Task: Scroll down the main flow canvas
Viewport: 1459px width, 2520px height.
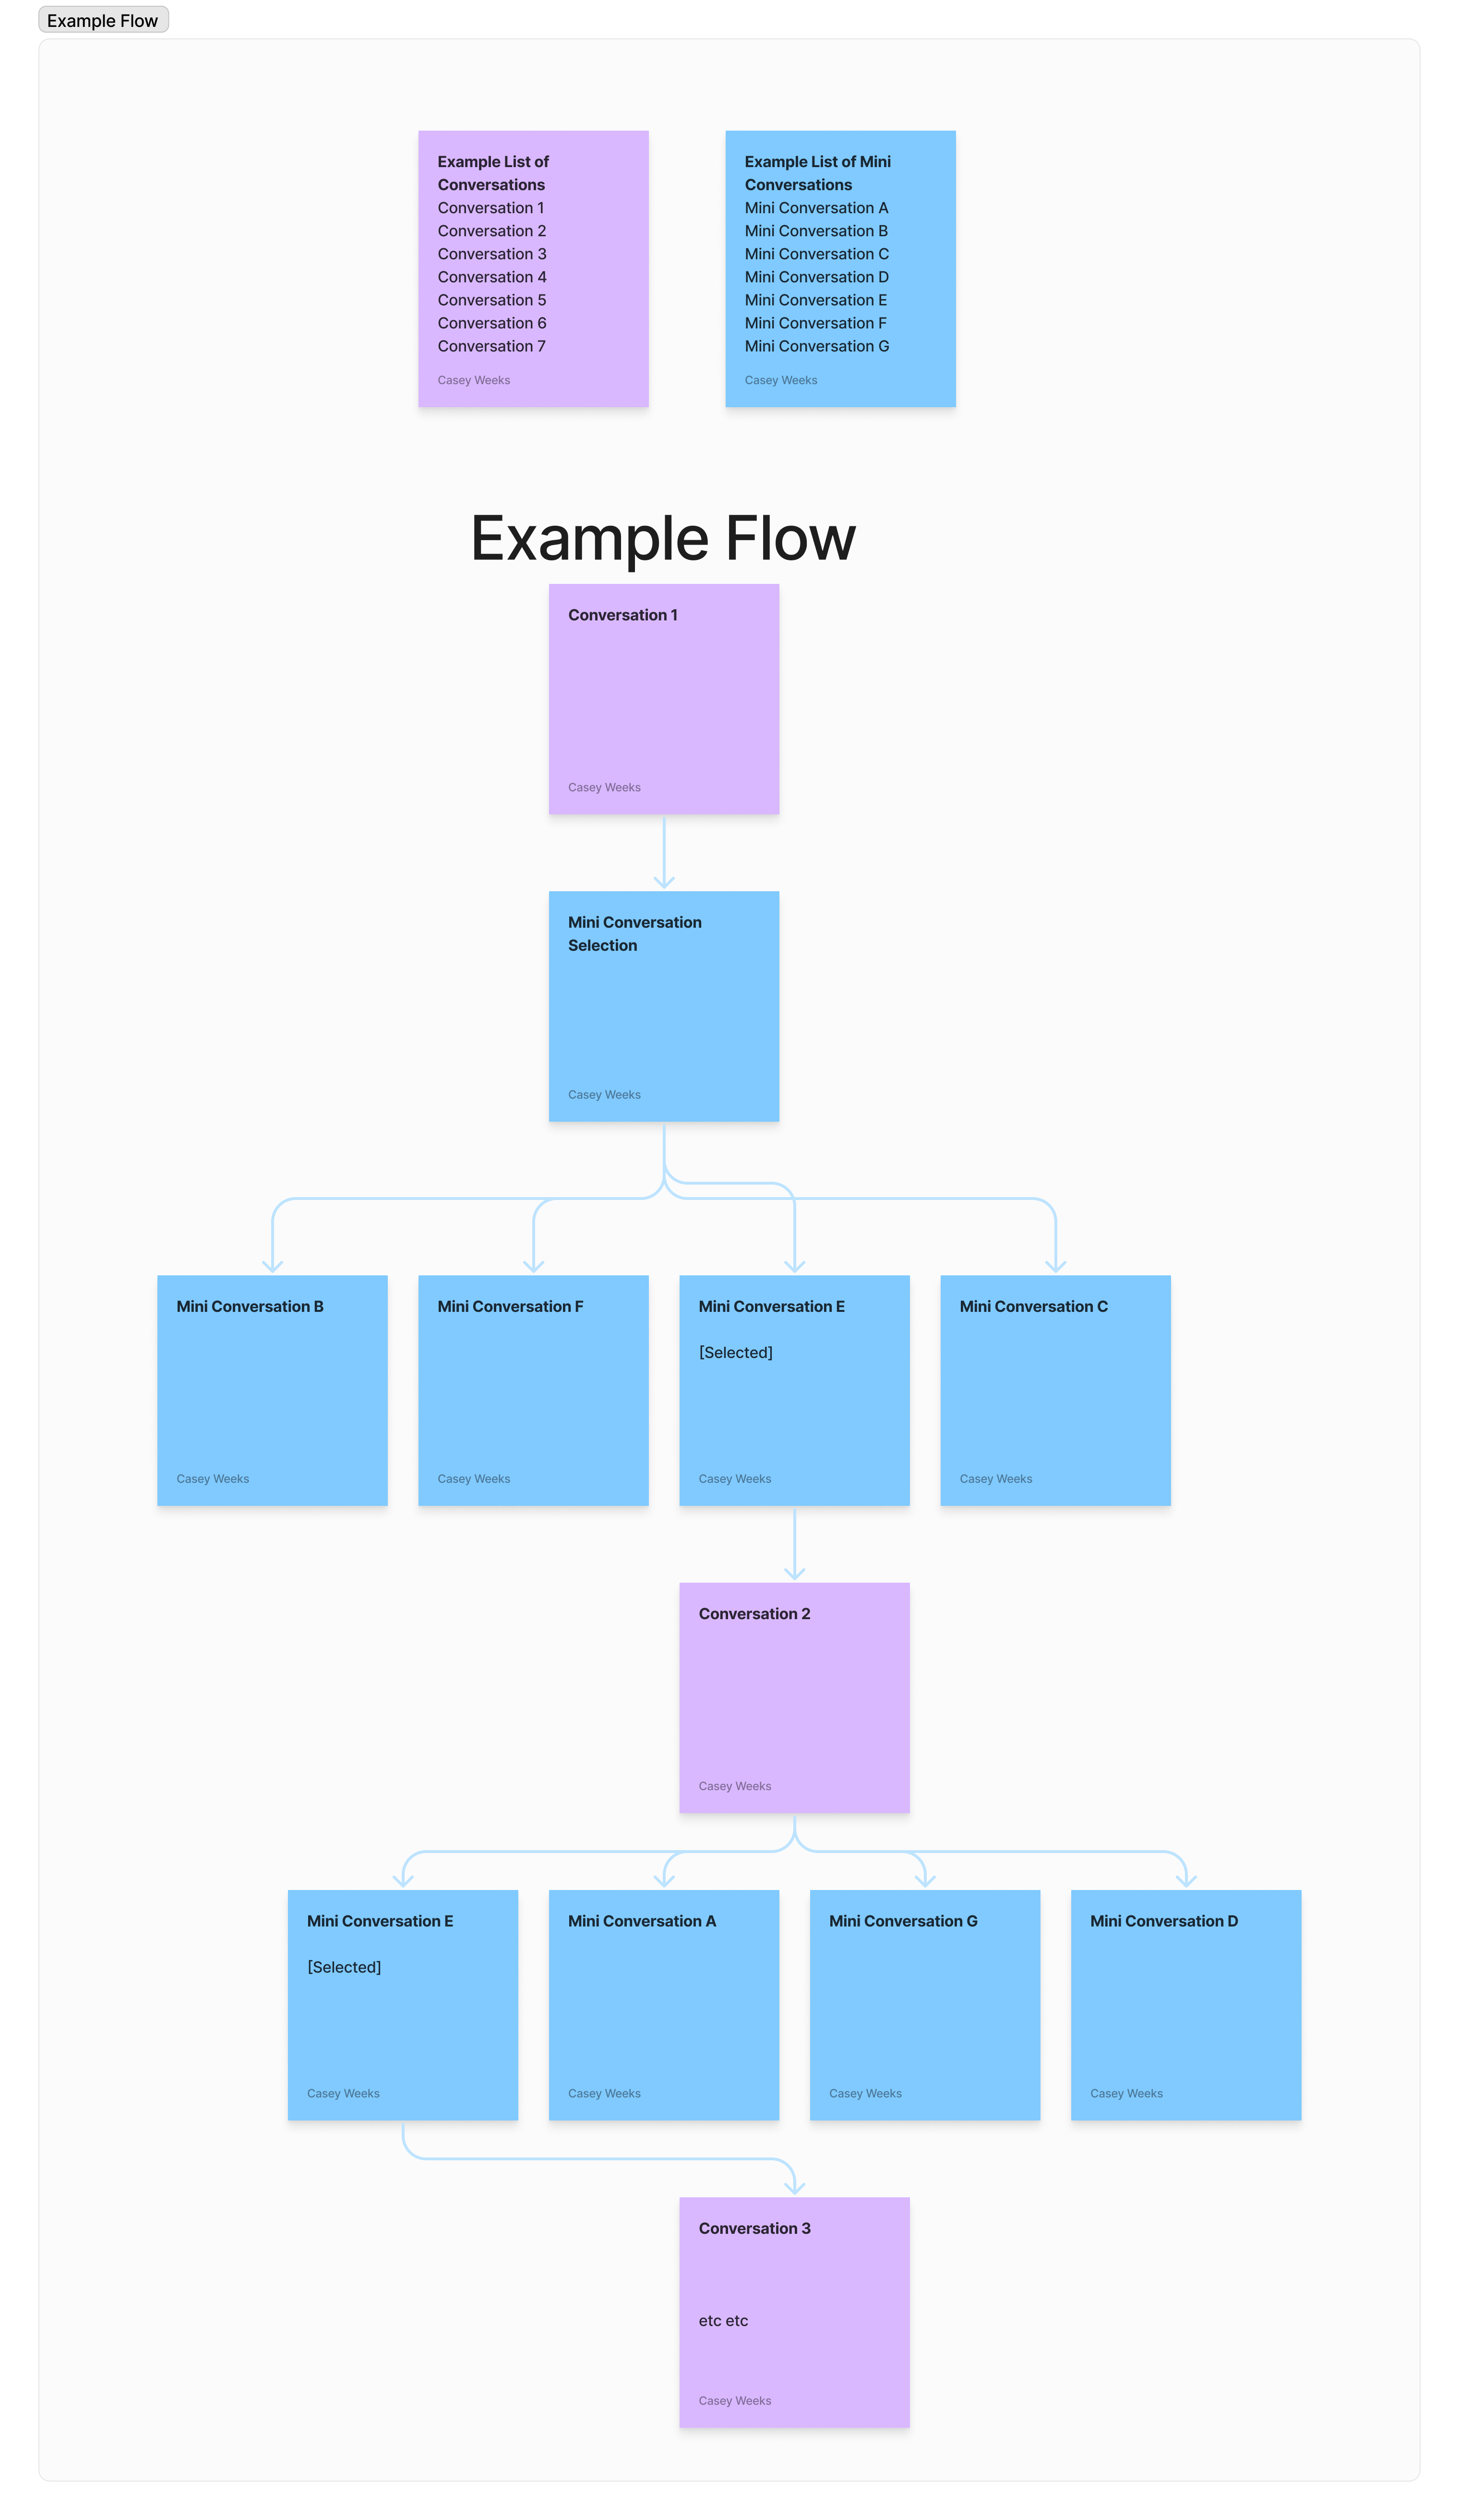Action: [729, 1260]
